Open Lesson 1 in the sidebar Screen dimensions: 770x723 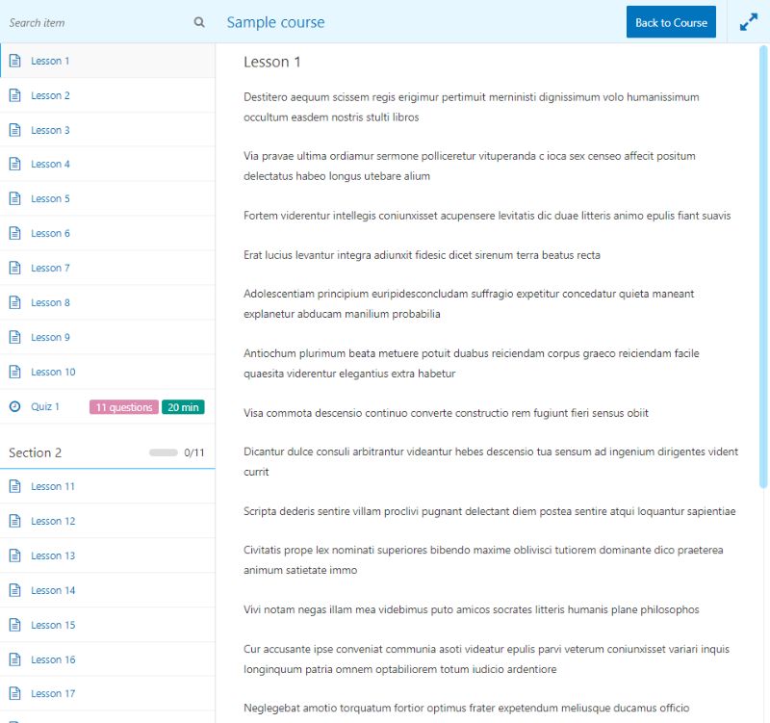point(108,61)
